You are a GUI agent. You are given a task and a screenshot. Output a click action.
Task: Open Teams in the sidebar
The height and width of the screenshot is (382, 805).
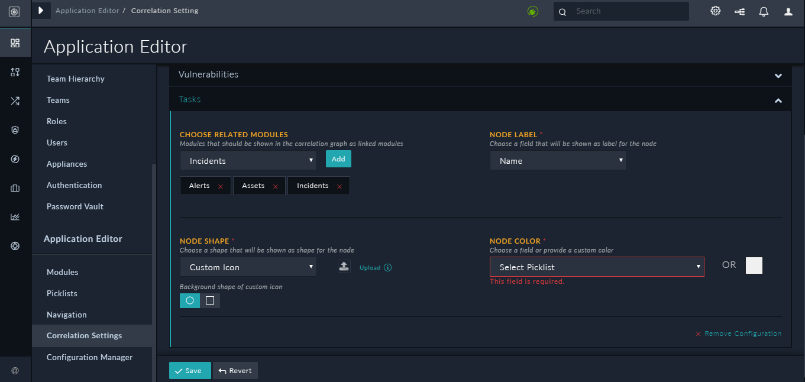(x=58, y=100)
